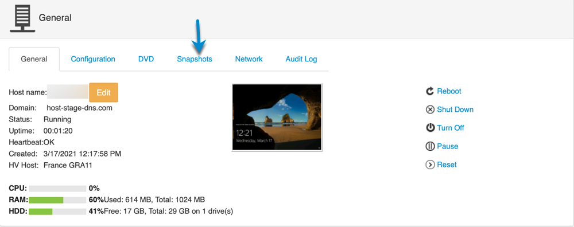
Task: Click the Shut Down circled-X icon
Action: 430,109
